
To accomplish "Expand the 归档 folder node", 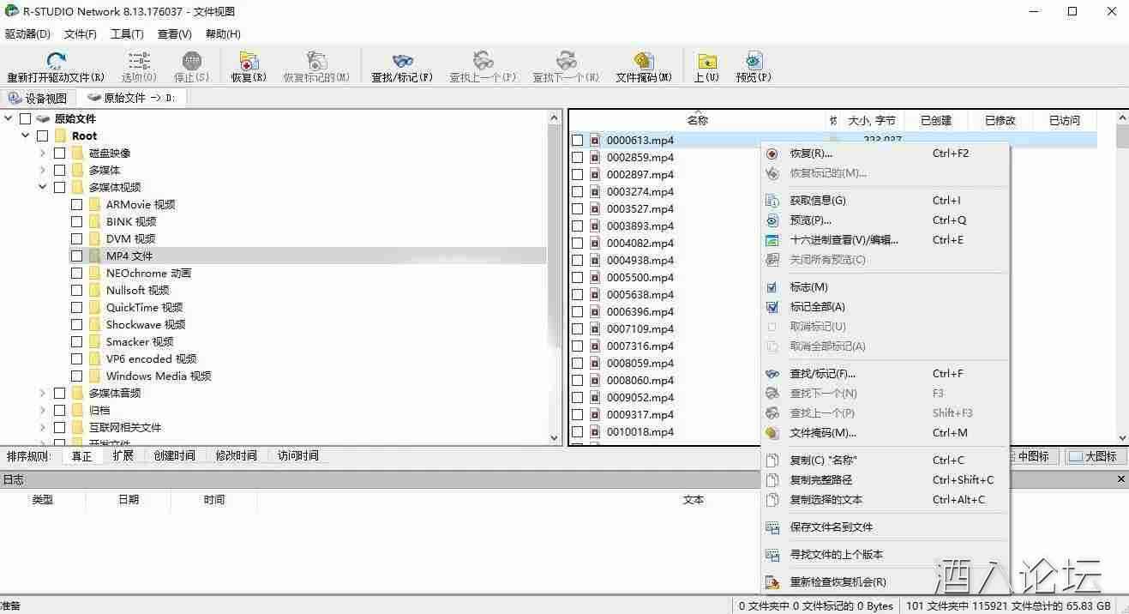I will [43, 410].
